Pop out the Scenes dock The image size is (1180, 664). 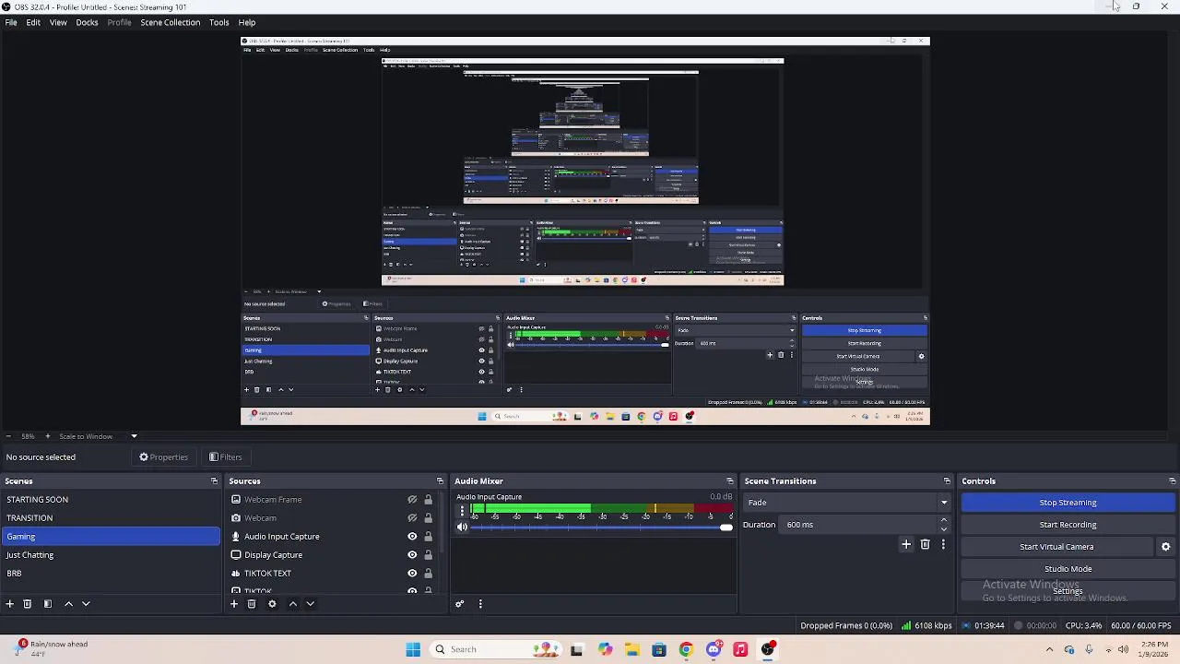(214, 481)
